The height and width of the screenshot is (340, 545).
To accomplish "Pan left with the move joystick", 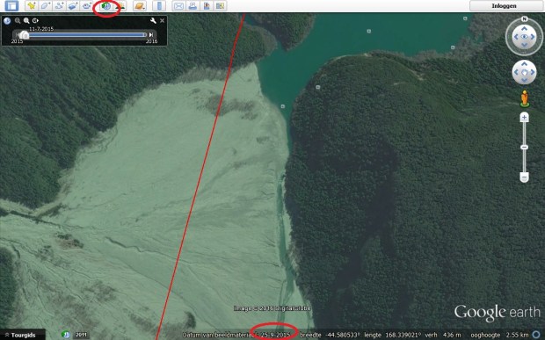I will [517, 72].
